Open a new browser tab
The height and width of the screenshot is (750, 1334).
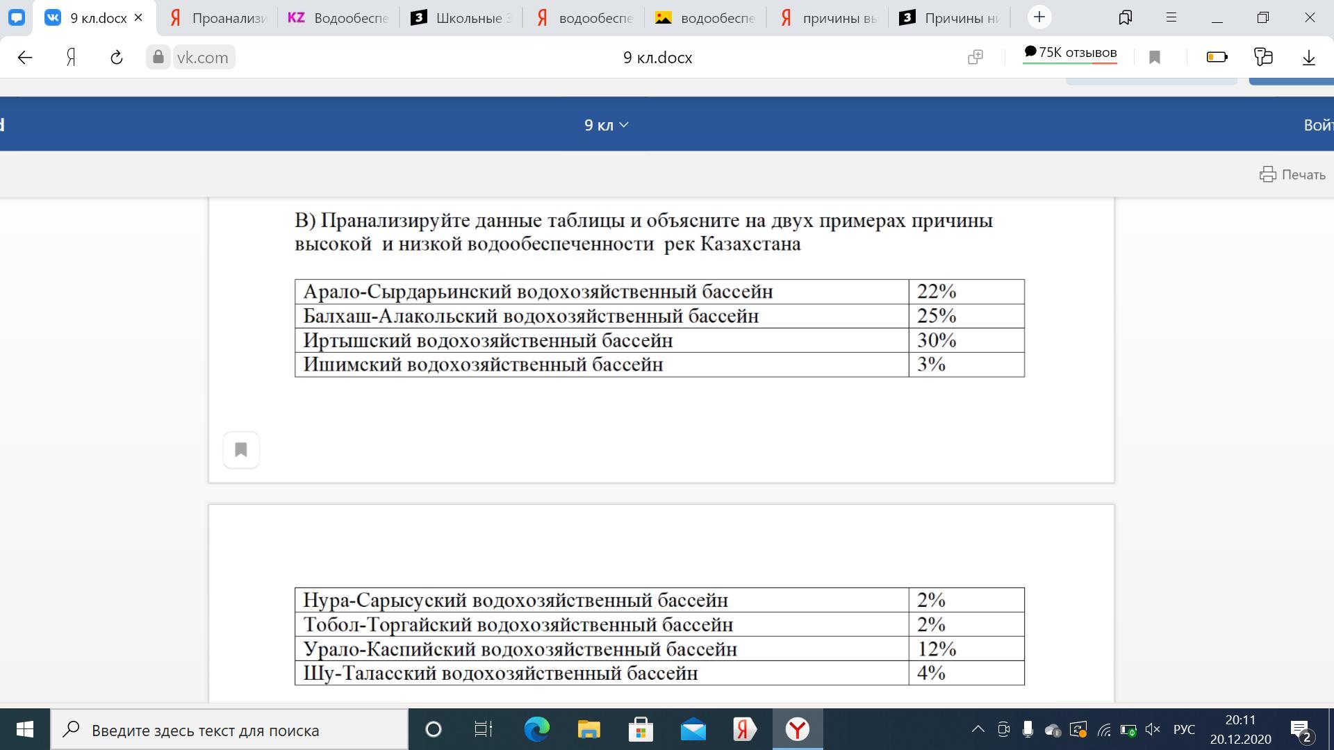click(x=1039, y=17)
